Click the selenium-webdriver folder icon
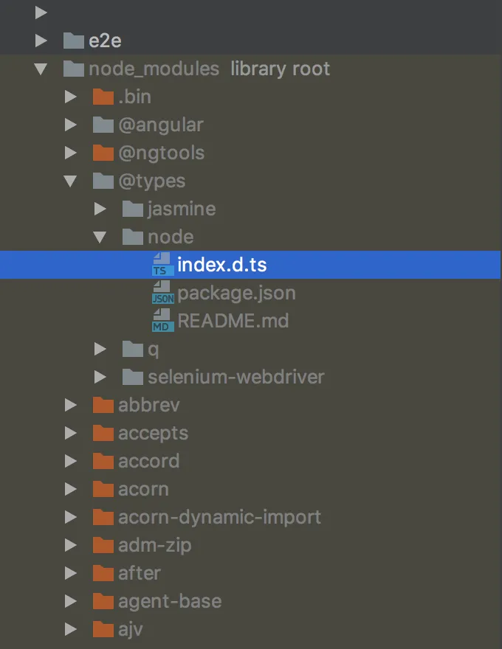The height and width of the screenshot is (649, 502). [133, 377]
